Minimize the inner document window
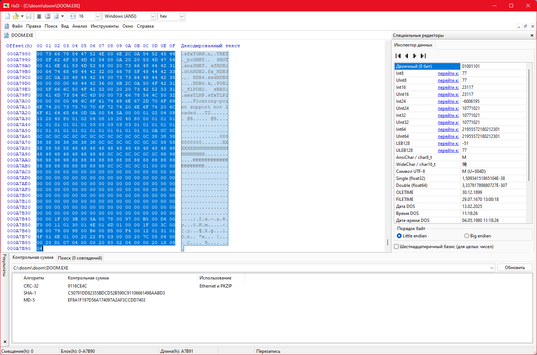This screenshot has height=355, width=537. 519,26
